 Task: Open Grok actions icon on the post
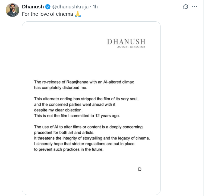tap(186, 7)
